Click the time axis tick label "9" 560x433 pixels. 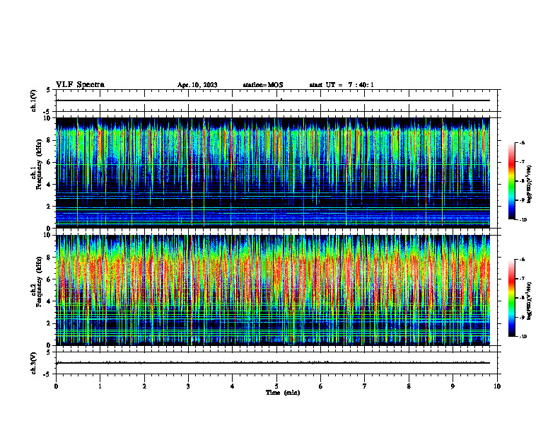pyautogui.click(x=453, y=386)
